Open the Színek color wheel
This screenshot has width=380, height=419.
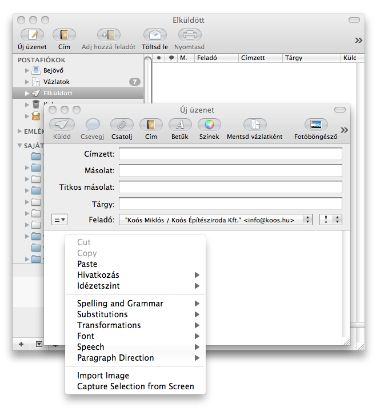209,125
